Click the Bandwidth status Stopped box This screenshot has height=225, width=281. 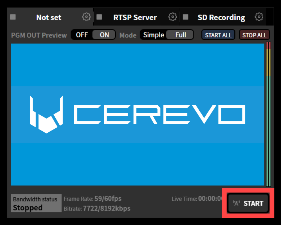click(x=36, y=203)
